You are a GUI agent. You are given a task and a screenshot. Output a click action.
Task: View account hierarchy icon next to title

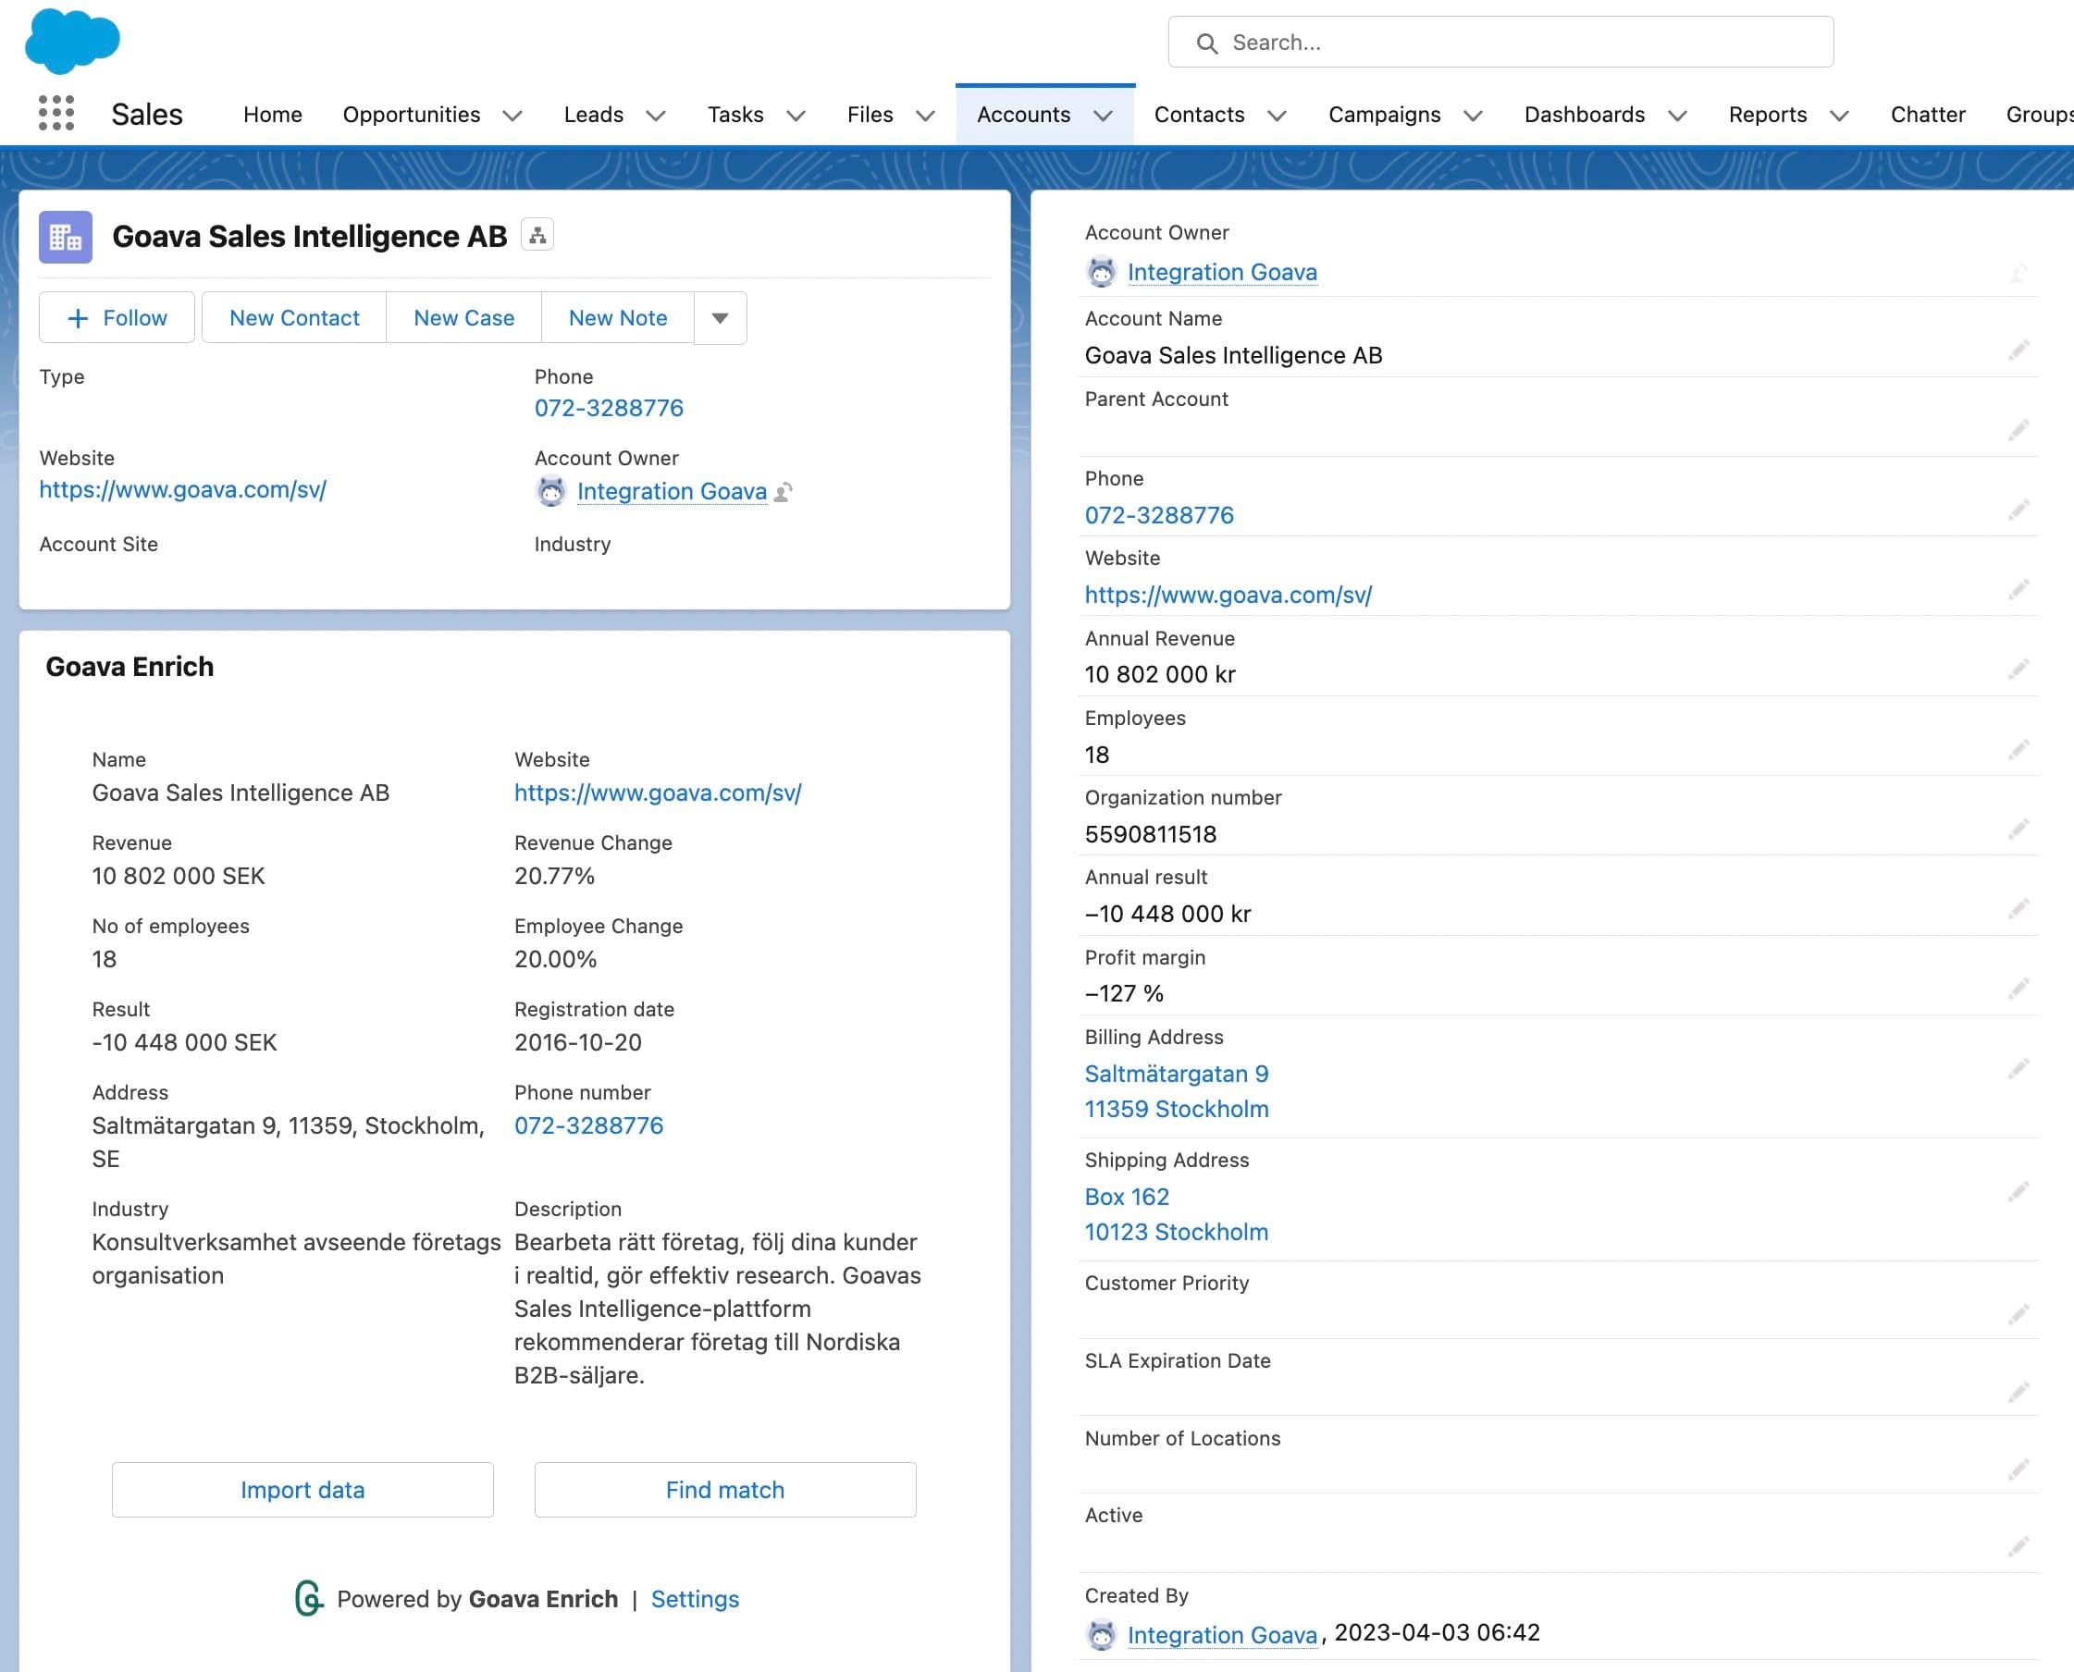[537, 235]
